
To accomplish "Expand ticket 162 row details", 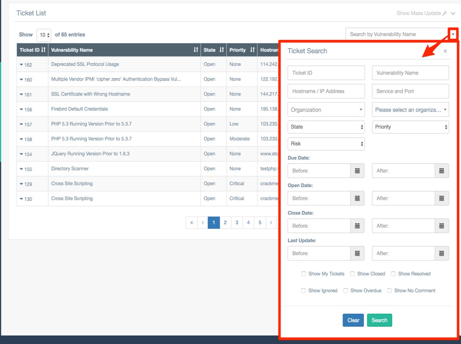I will pos(22,64).
